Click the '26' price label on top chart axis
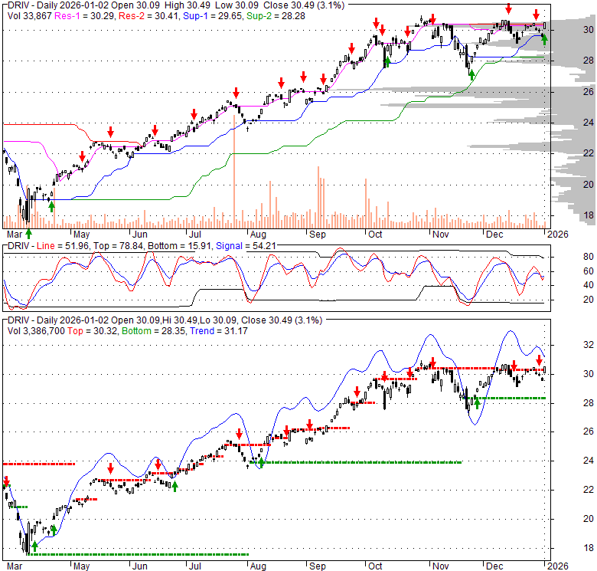The height and width of the screenshot is (571, 597). (589, 91)
